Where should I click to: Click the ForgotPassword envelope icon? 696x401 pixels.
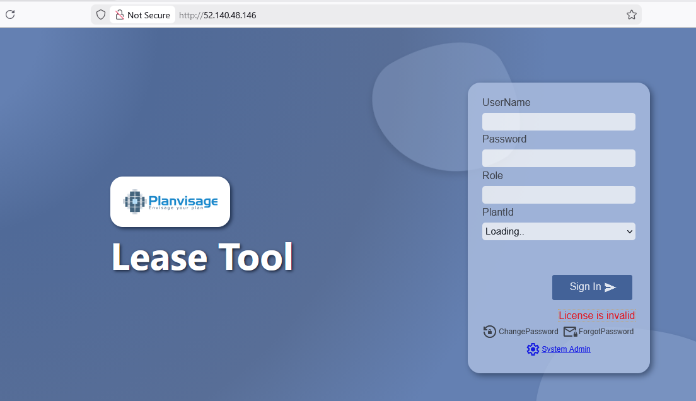click(x=570, y=332)
